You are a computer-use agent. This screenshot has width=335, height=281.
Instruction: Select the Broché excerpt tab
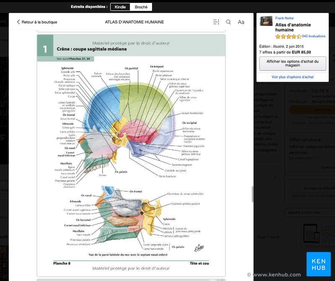click(x=141, y=7)
